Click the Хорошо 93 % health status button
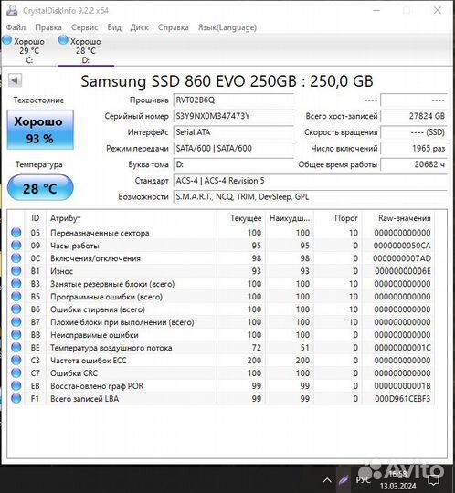The width and height of the screenshot is (455, 493). click(40, 130)
